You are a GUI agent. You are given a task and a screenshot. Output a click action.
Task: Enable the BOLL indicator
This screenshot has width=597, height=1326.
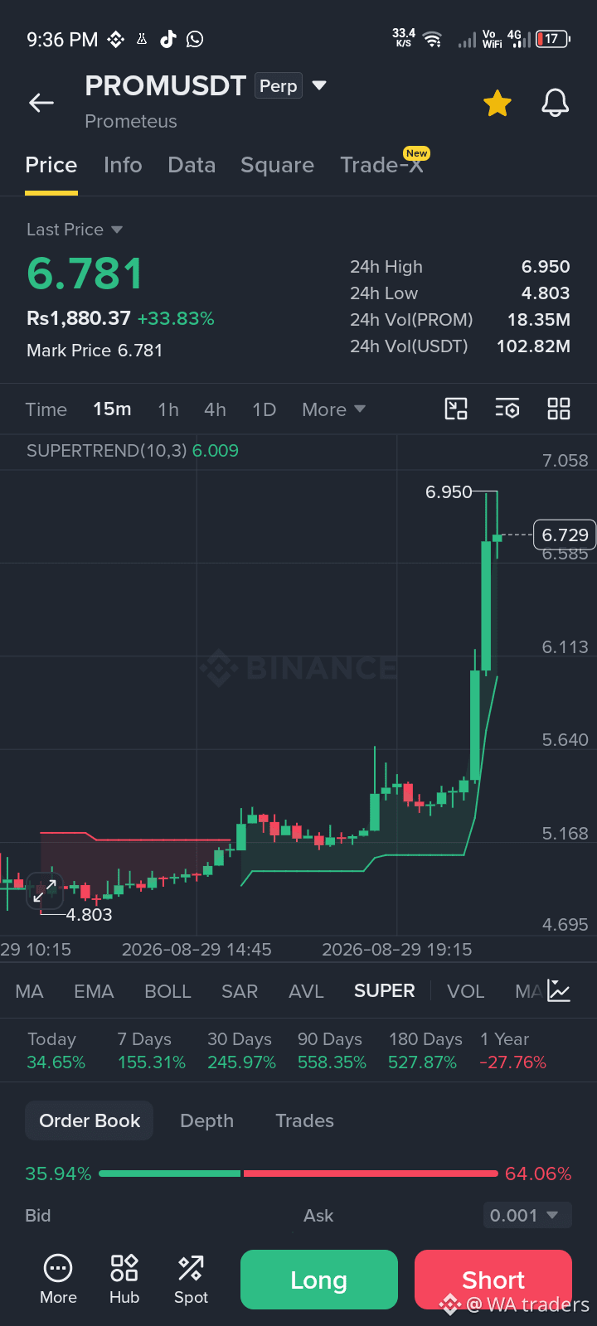[167, 991]
